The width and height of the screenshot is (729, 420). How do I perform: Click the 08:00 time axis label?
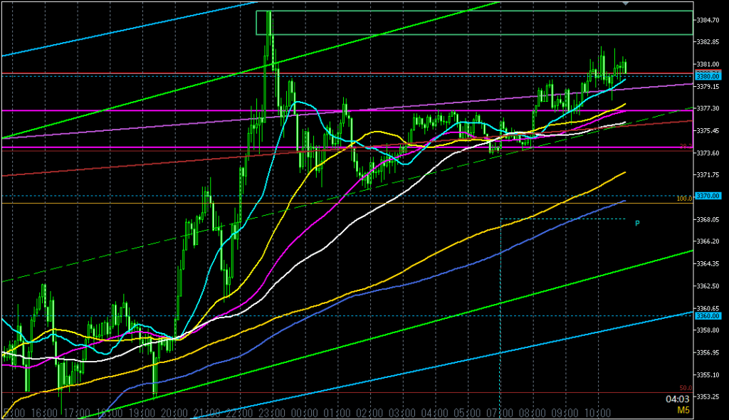click(532, 413)
